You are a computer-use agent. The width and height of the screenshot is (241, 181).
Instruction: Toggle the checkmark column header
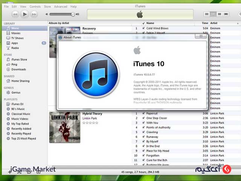tap(143, 23)
